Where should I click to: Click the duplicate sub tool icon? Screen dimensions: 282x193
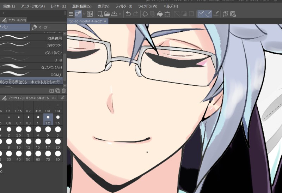58,91
